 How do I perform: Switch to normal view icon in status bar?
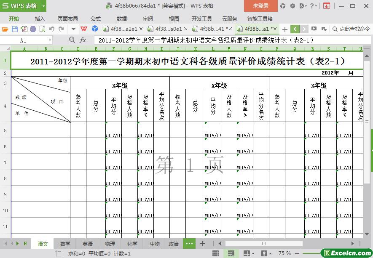215,253
